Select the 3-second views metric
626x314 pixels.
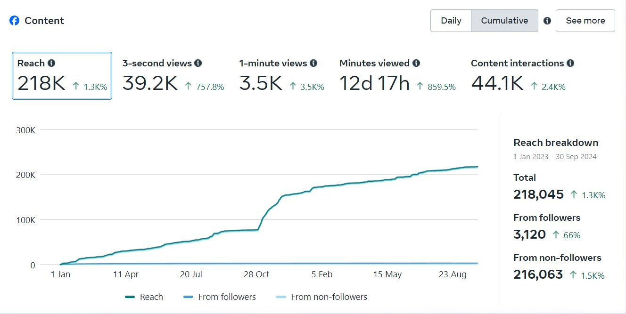tap(173, 76)
